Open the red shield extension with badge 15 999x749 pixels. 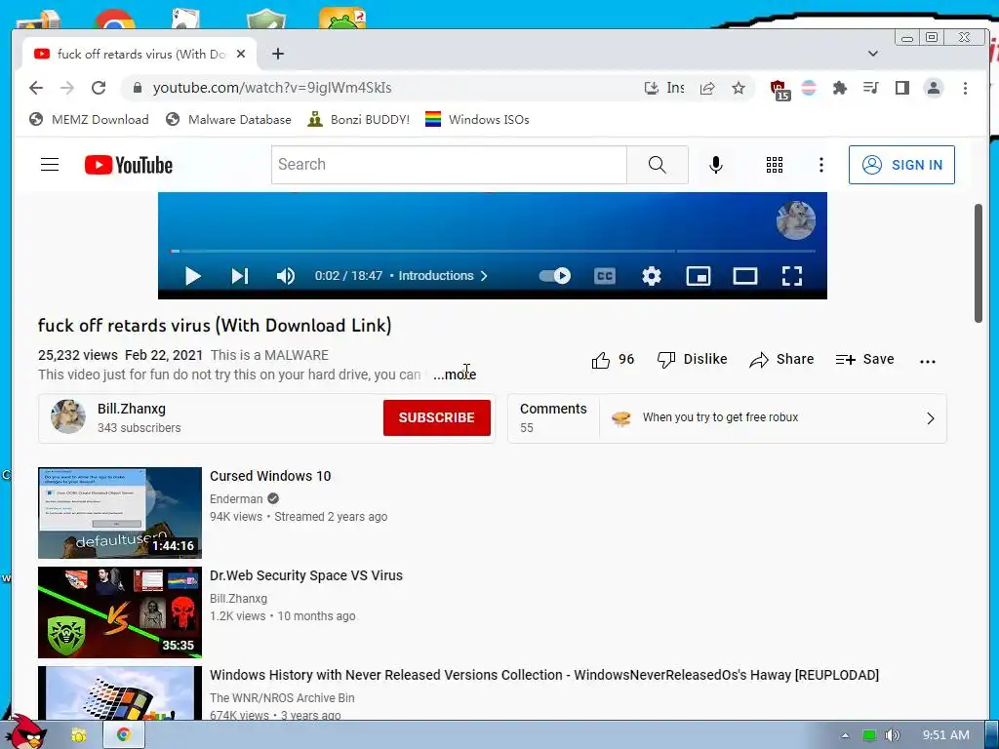779,89
